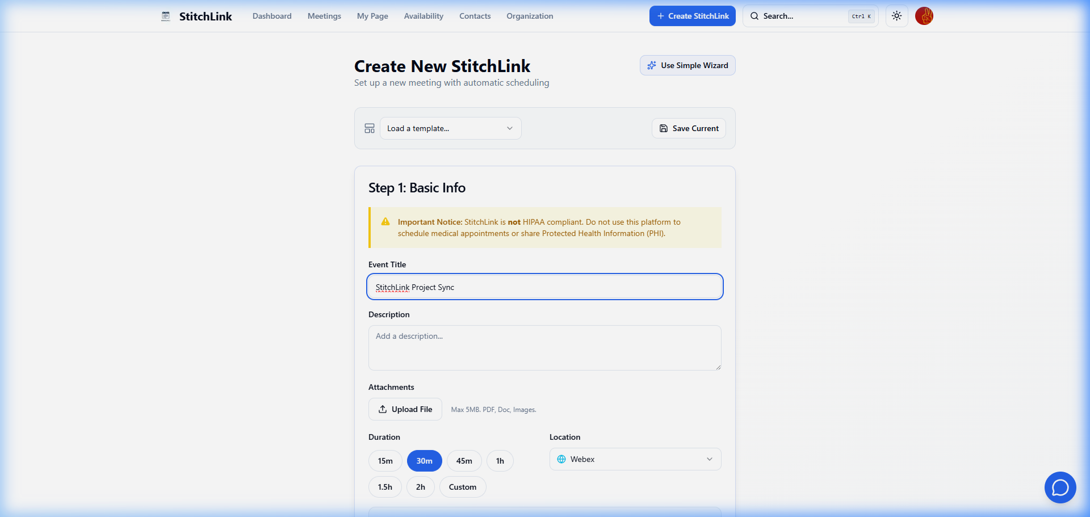The width and height of the screenshot is (1090, 517).
Task: Pick the 1h duration
Action: tap(500, 461)
